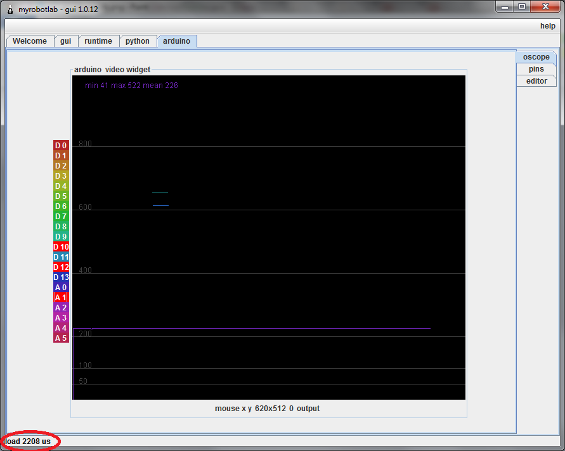Click the 800 gridline label

click(85, 144)
